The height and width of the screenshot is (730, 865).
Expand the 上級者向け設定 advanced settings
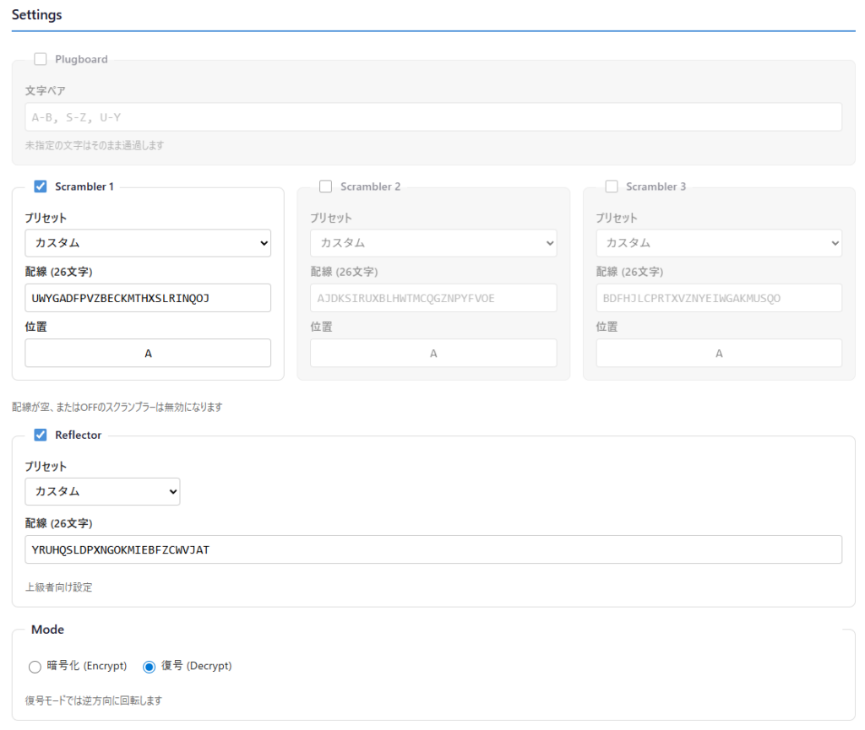click(59, 587)
